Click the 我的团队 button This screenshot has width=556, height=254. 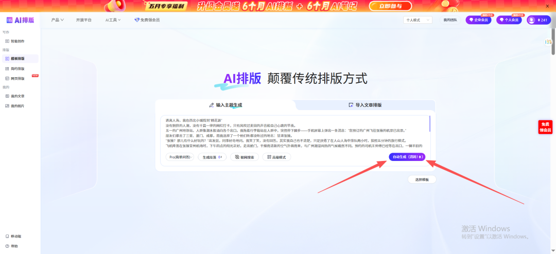tap(450, 20)
